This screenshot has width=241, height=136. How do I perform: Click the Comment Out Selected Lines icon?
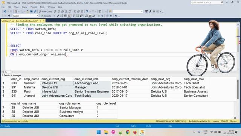(99, 16)
